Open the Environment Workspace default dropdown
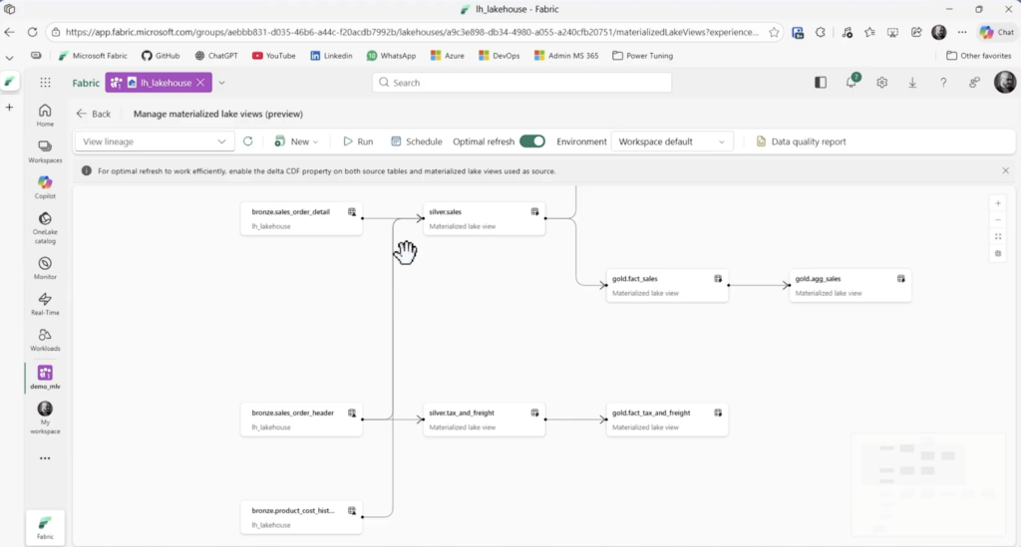Image resolution: width=1021 pixels, height=547 pixels. pos(672,141)
